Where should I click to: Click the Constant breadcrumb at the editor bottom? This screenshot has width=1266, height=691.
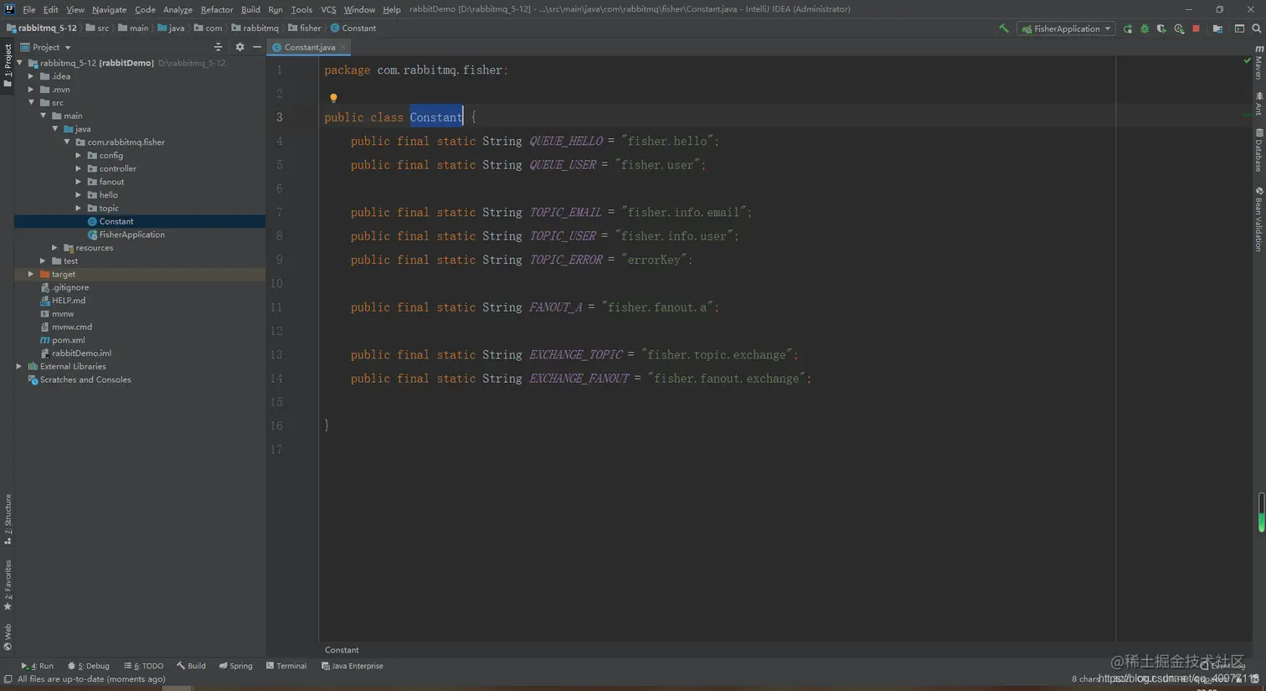pos(342,650)
